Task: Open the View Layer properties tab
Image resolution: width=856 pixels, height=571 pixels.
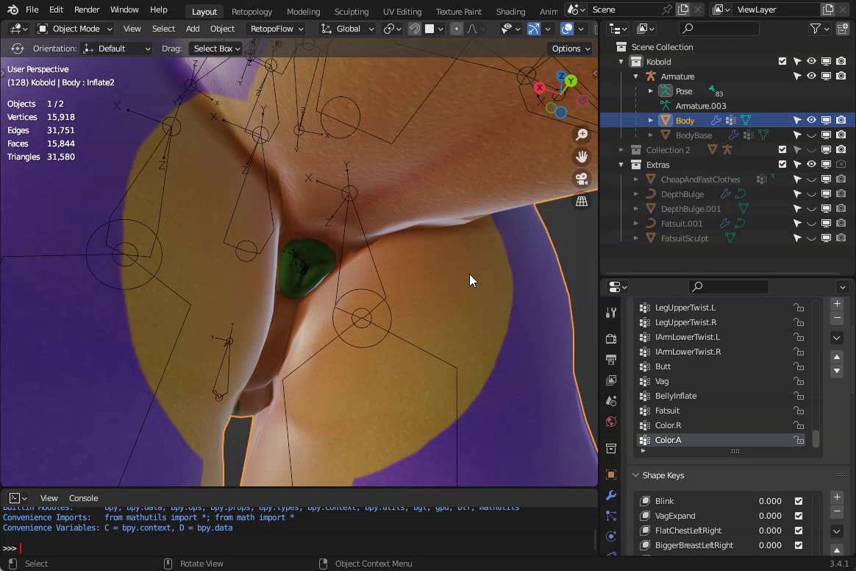Action: click(x=611, y=380)
